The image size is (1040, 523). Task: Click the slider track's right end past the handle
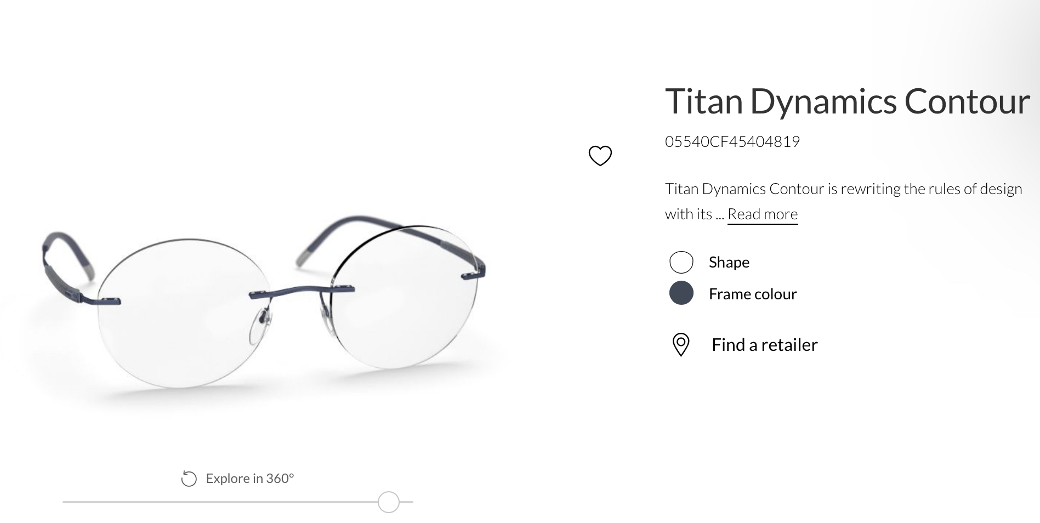coord(406,502)
